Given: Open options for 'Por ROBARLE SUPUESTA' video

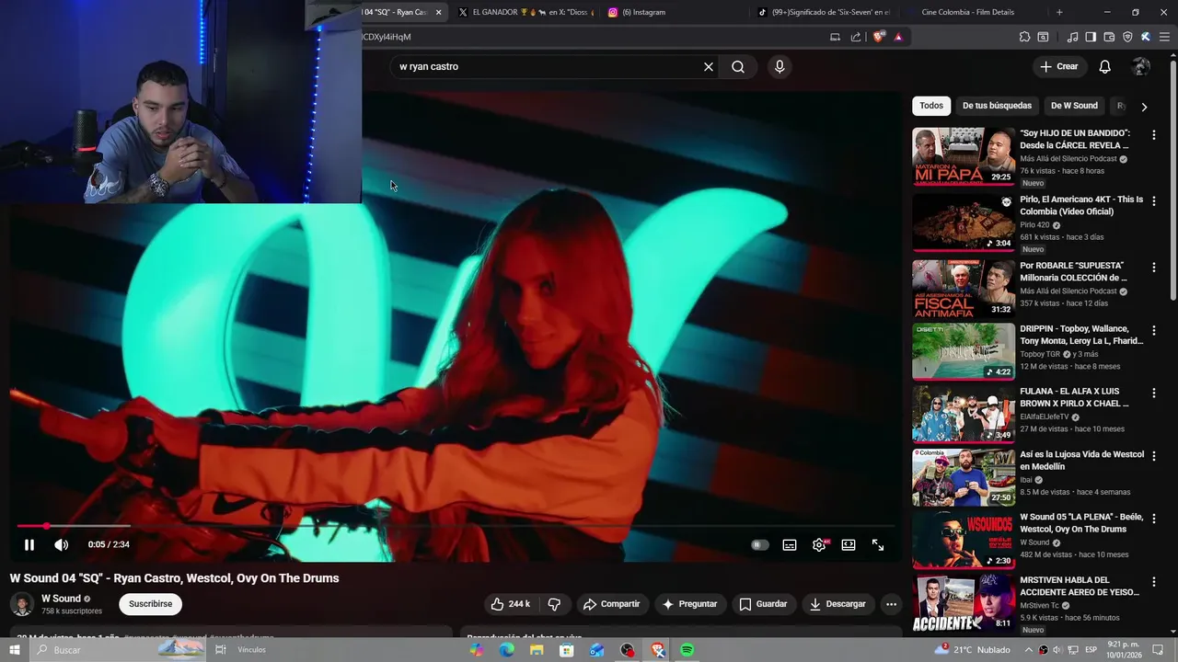Looking at the screenshot, I should coord(1154,268).
